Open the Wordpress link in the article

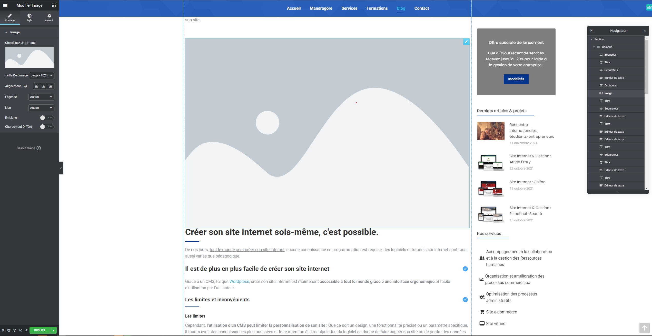239,281
